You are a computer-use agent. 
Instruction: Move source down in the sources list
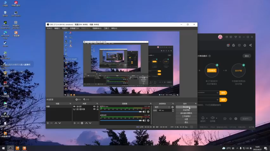[x=90, y=123]
